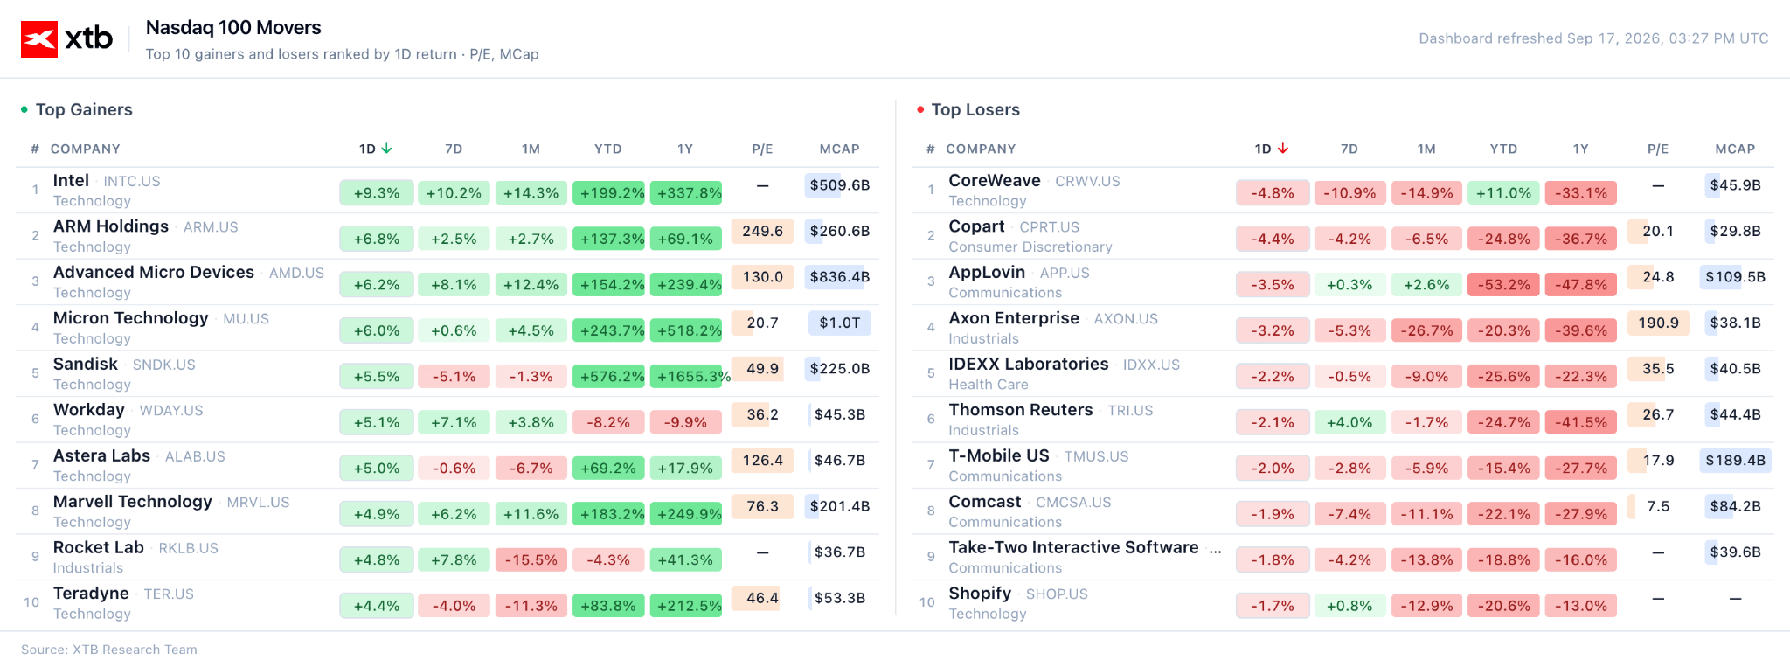
Task: Click the red xtb logo icon
Action: (39, 39)
